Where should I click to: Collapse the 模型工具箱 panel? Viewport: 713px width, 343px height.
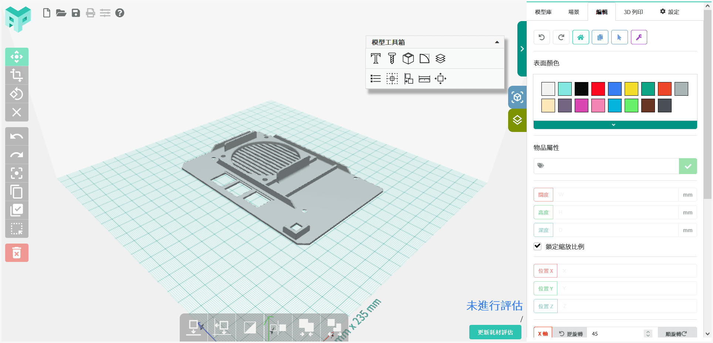point(497,42)
